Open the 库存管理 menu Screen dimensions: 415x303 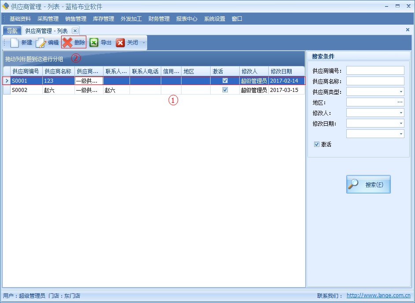coord(104,19)
